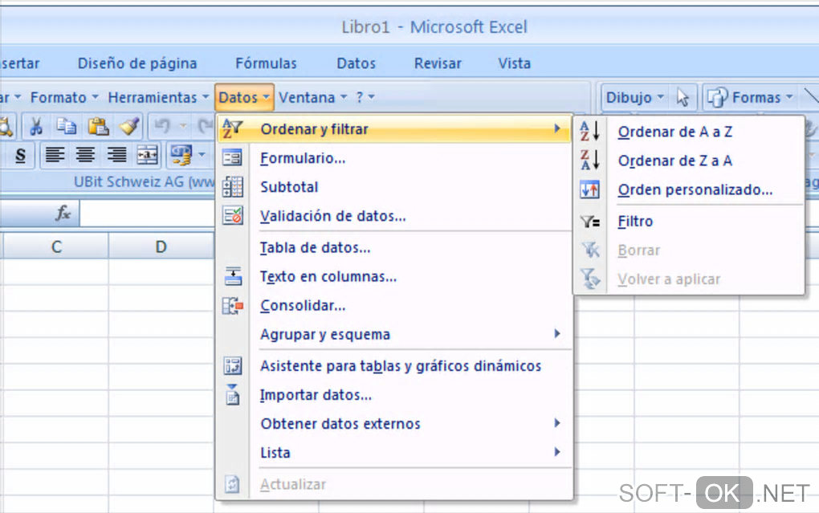Click the Cut scissors icon
This screenshot has height=513, width=819.
(36, 127)
